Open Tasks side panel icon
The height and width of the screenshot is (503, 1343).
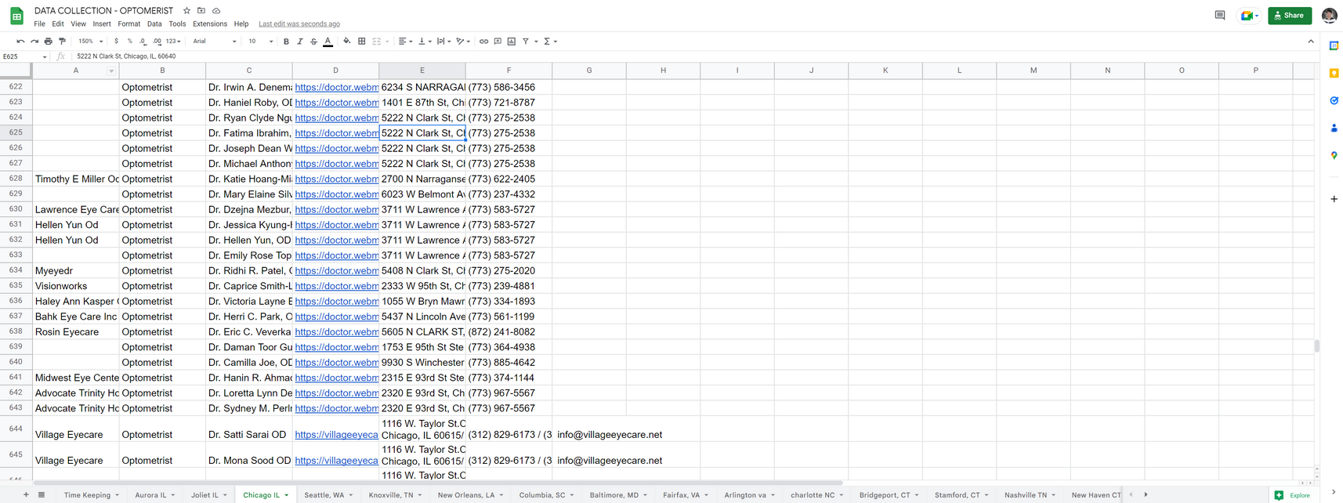tap(1334, 101)
